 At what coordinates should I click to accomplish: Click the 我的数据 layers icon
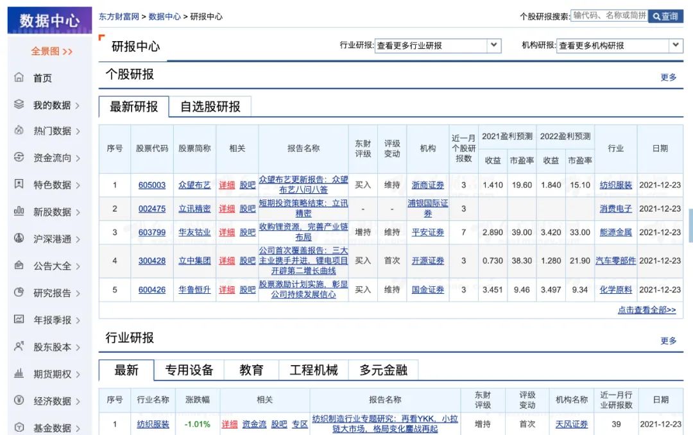(19, 105)
